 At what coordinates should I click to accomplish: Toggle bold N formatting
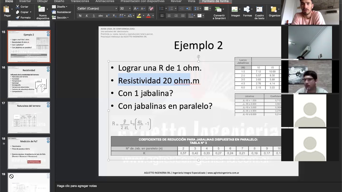[80, 16]
